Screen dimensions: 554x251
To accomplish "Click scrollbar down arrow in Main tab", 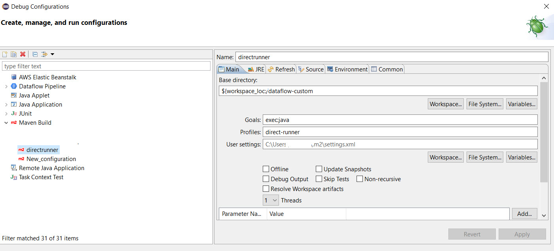I will click(544, 215).
